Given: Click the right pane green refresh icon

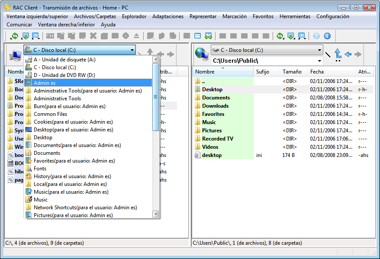Looking at the screenshot, I should coord(280,36).
